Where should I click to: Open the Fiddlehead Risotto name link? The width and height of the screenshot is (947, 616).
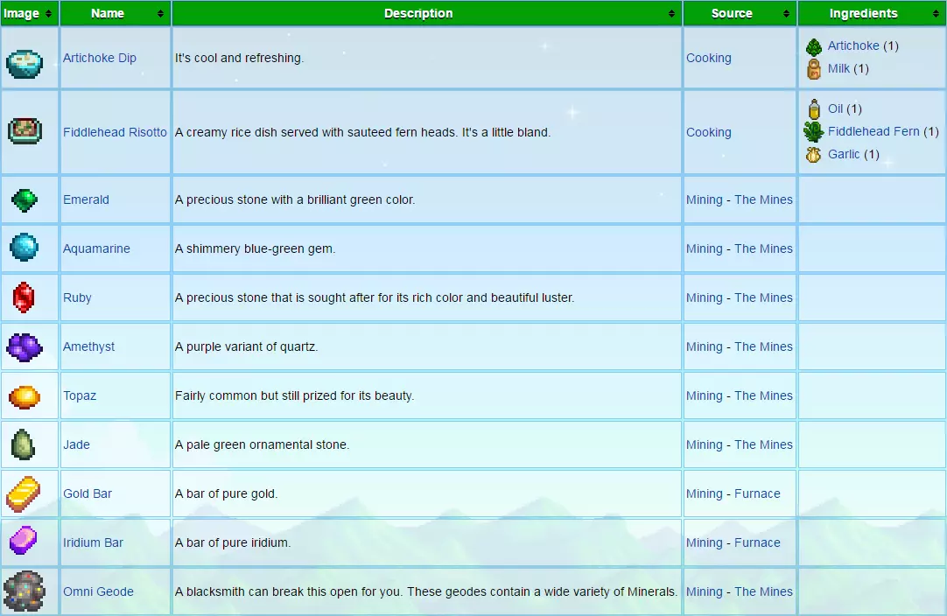click(115, 132)
